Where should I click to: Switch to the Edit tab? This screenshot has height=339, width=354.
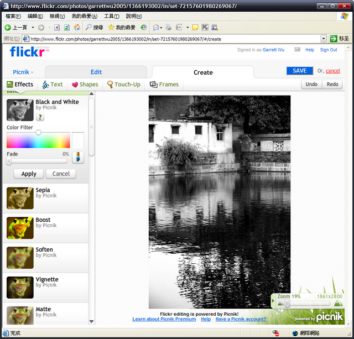pos(96,72)
